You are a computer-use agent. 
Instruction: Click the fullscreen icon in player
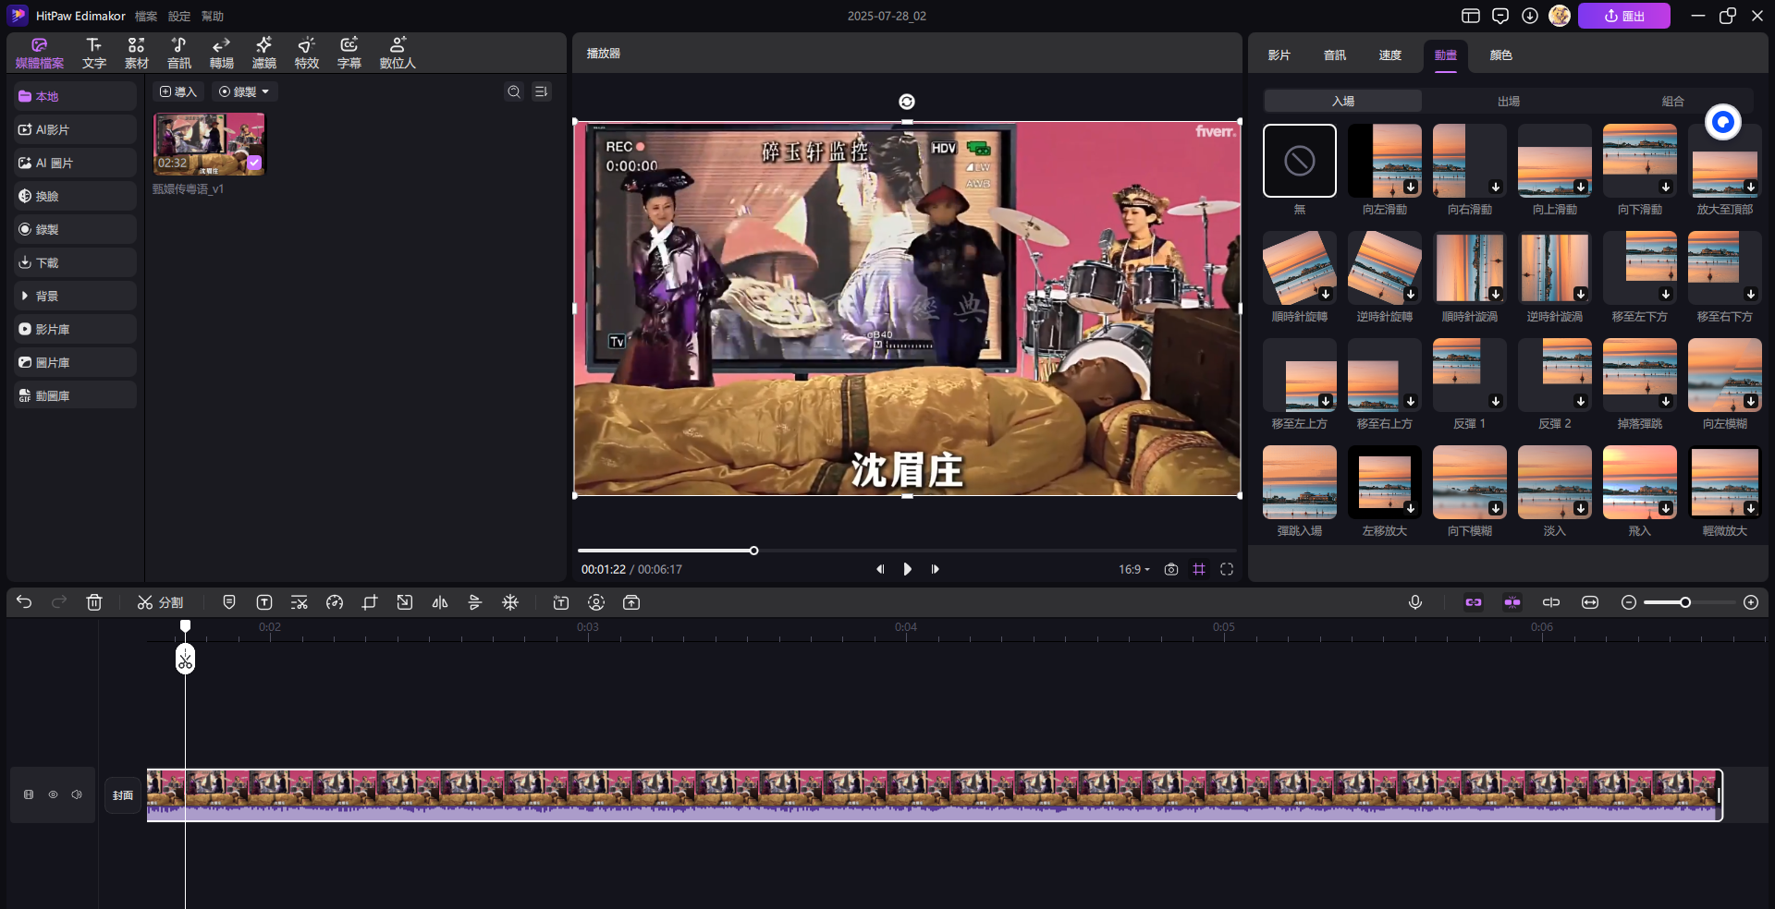pyautogui.click(x=1227, y=569)
